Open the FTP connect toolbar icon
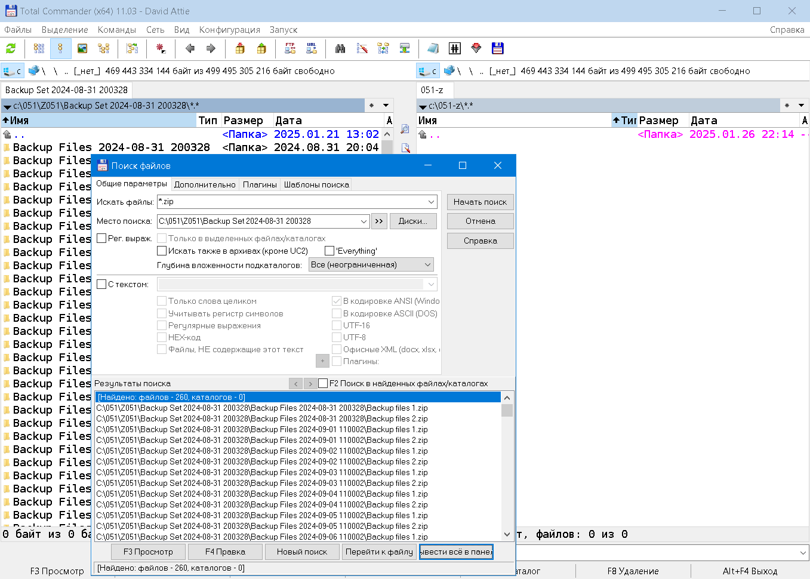Image resolution: width=810 pixels, height=579 pixels. coord(289,48)
